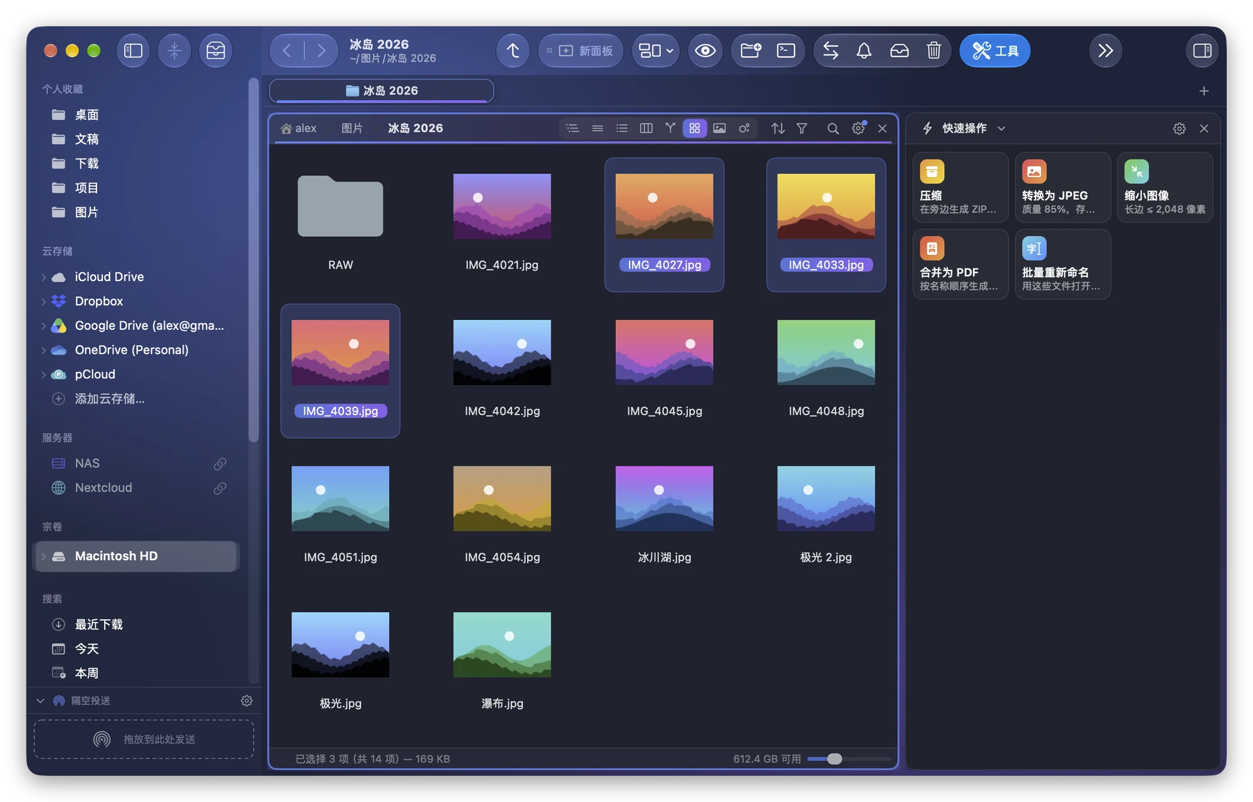Go back to previous folder
This screenshot has width=1253, height=802.
click(287, 51)
